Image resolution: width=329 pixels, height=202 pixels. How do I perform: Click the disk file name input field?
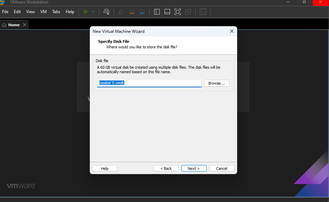coord(149,83)
